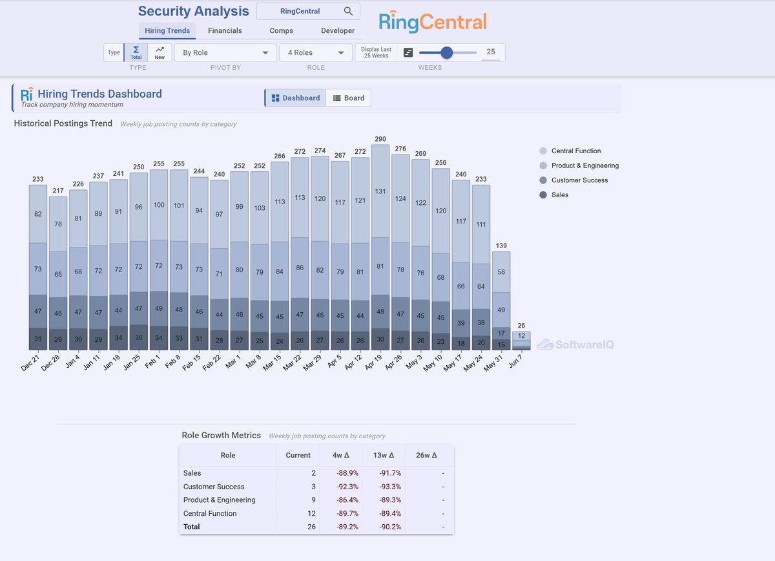Open the Developer tab
Viewport: 775px width, 561px height.
coord(338,30)
